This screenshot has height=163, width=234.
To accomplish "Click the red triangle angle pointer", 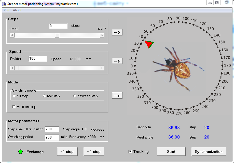I will point(149,44).
